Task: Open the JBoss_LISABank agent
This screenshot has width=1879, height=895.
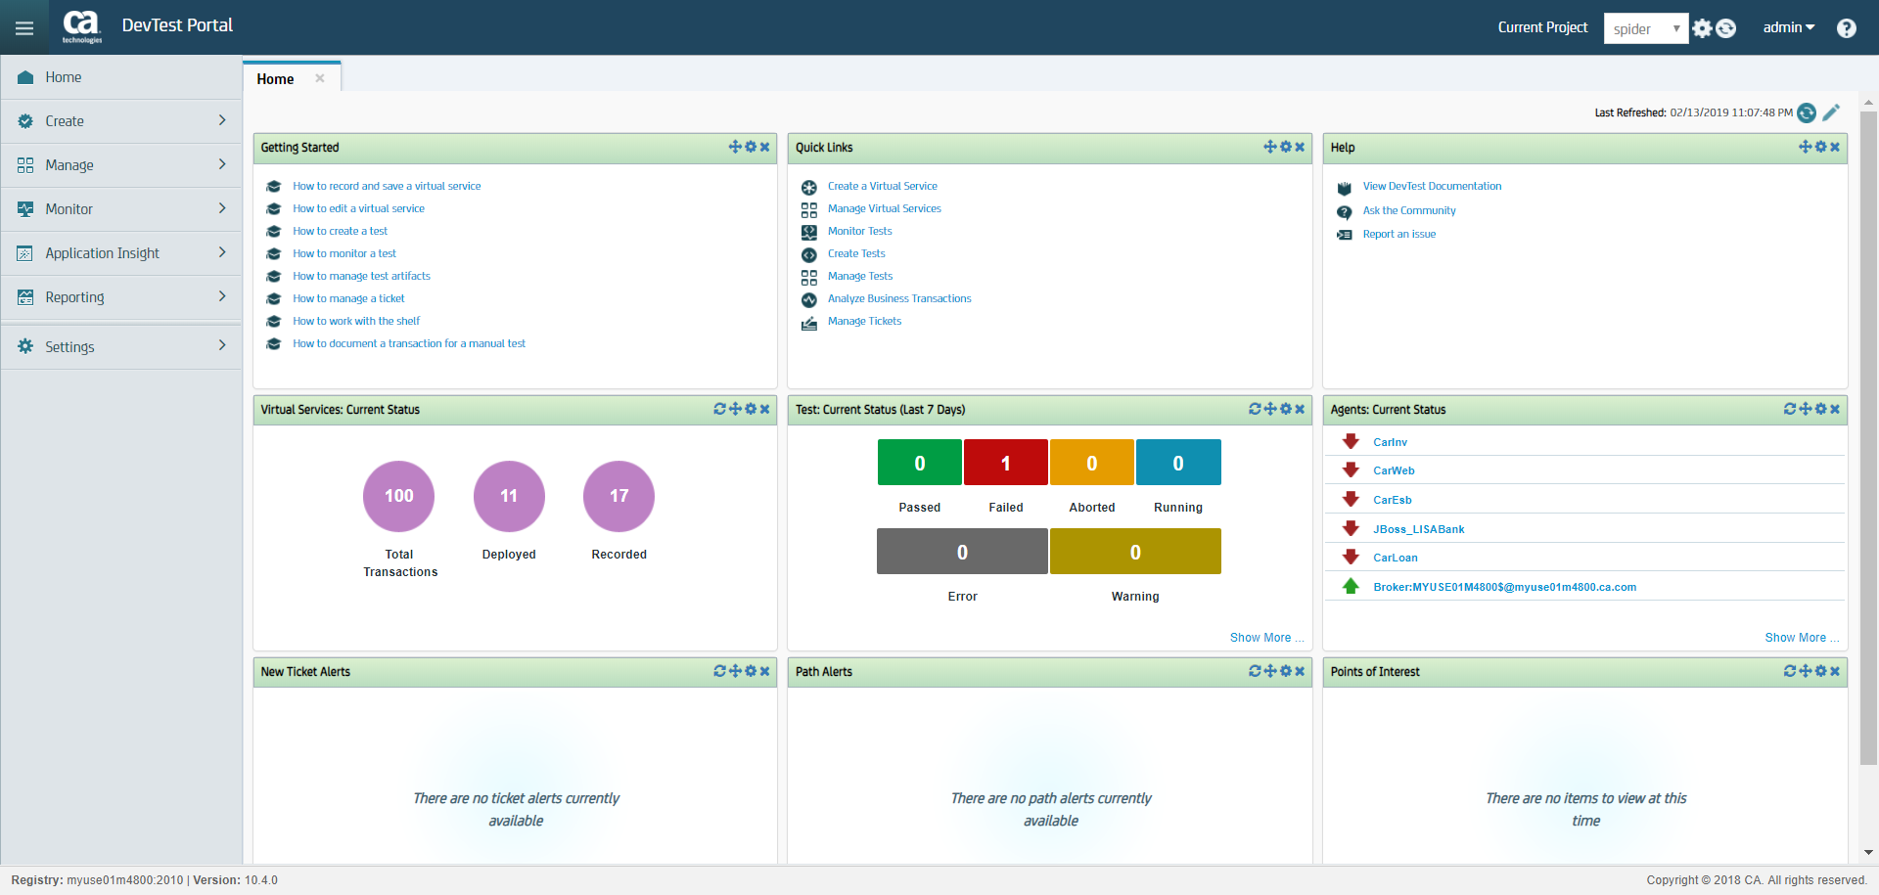Action: (1418, 529)
